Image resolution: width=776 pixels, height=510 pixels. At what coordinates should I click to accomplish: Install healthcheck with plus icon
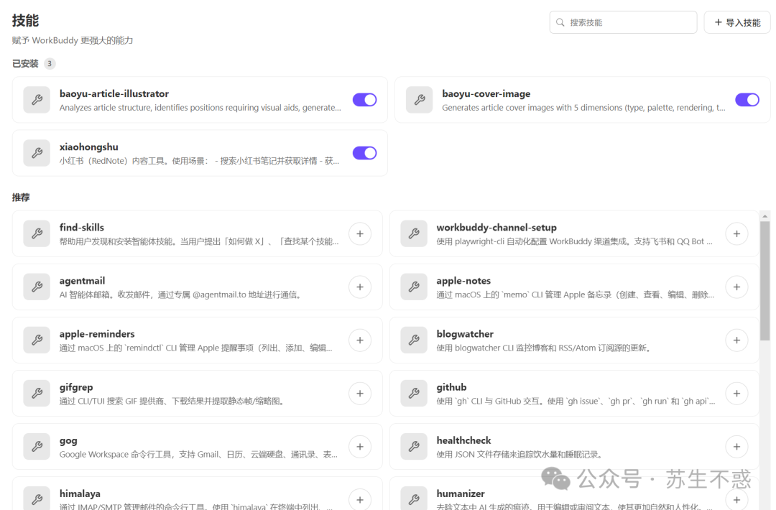click(x=737, y=447)
